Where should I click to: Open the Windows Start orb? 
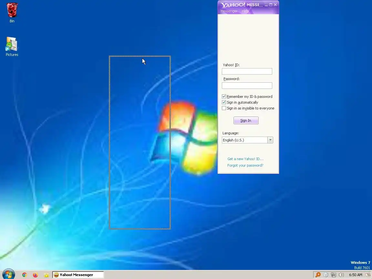[9, 274]
